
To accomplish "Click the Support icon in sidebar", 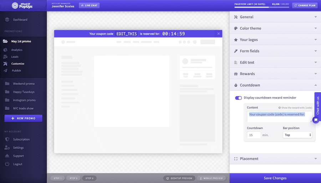I will tap(7, 156).
